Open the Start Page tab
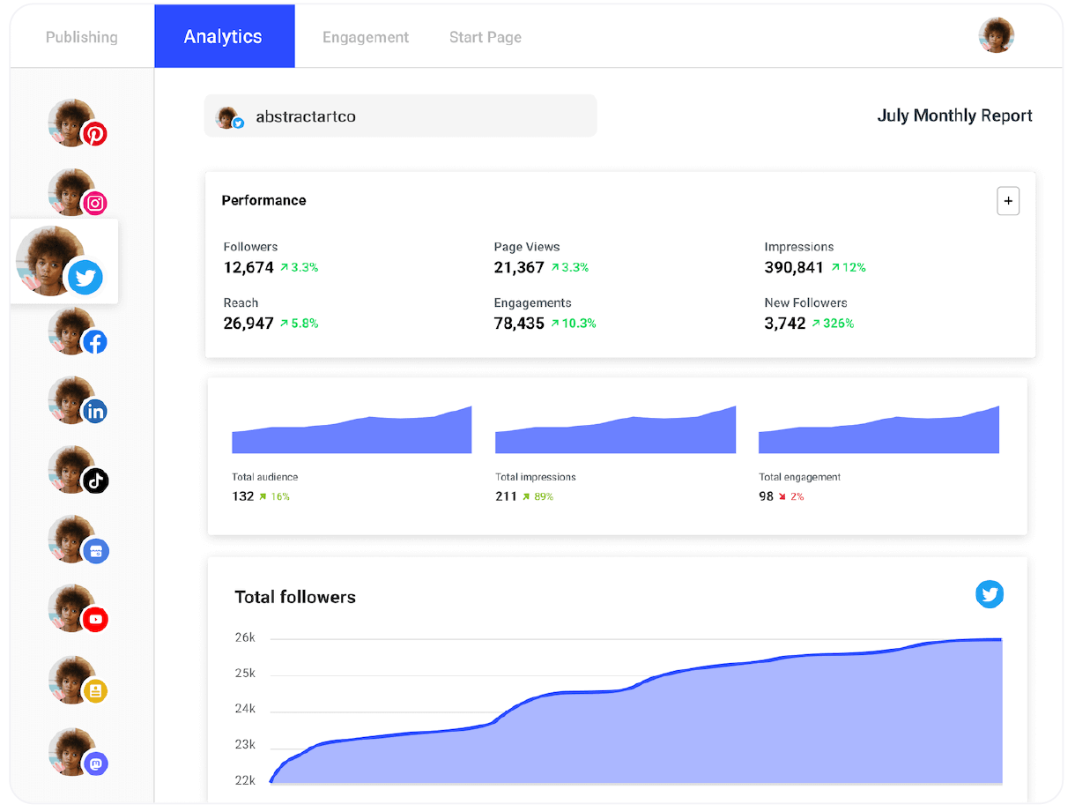The image size is (1075, 812). 485,36
